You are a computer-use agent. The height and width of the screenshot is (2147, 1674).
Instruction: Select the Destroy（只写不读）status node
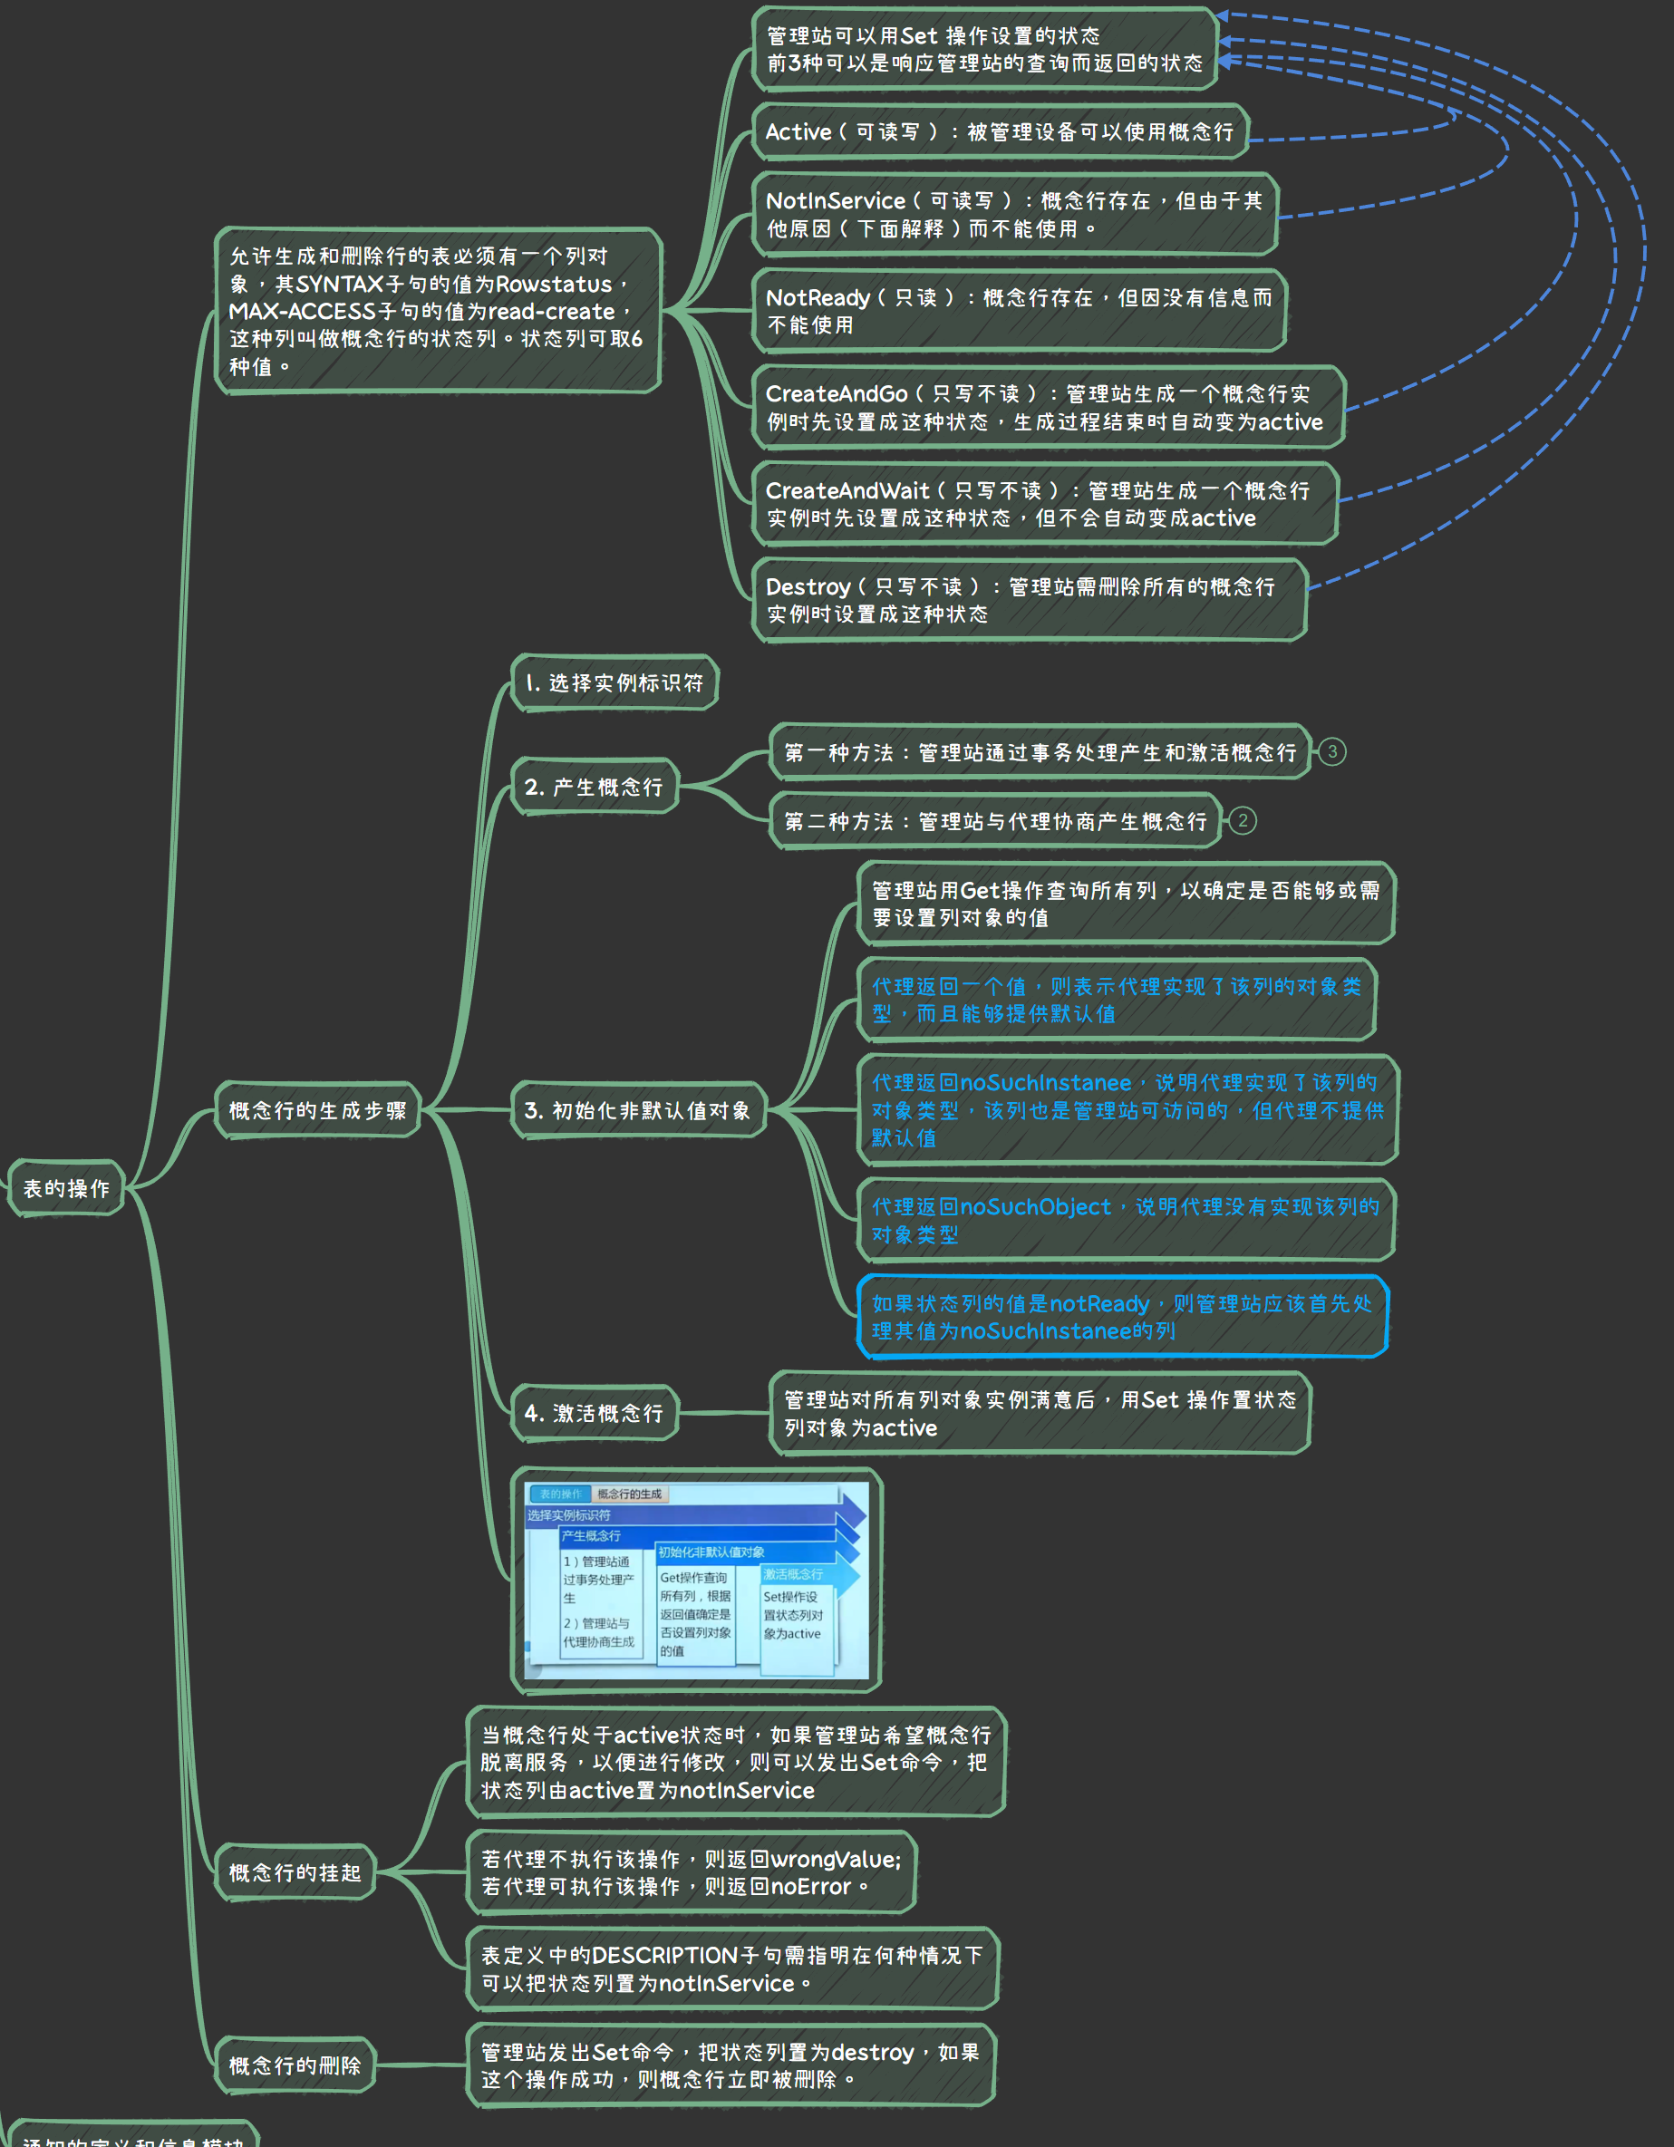click(1030, 600)
